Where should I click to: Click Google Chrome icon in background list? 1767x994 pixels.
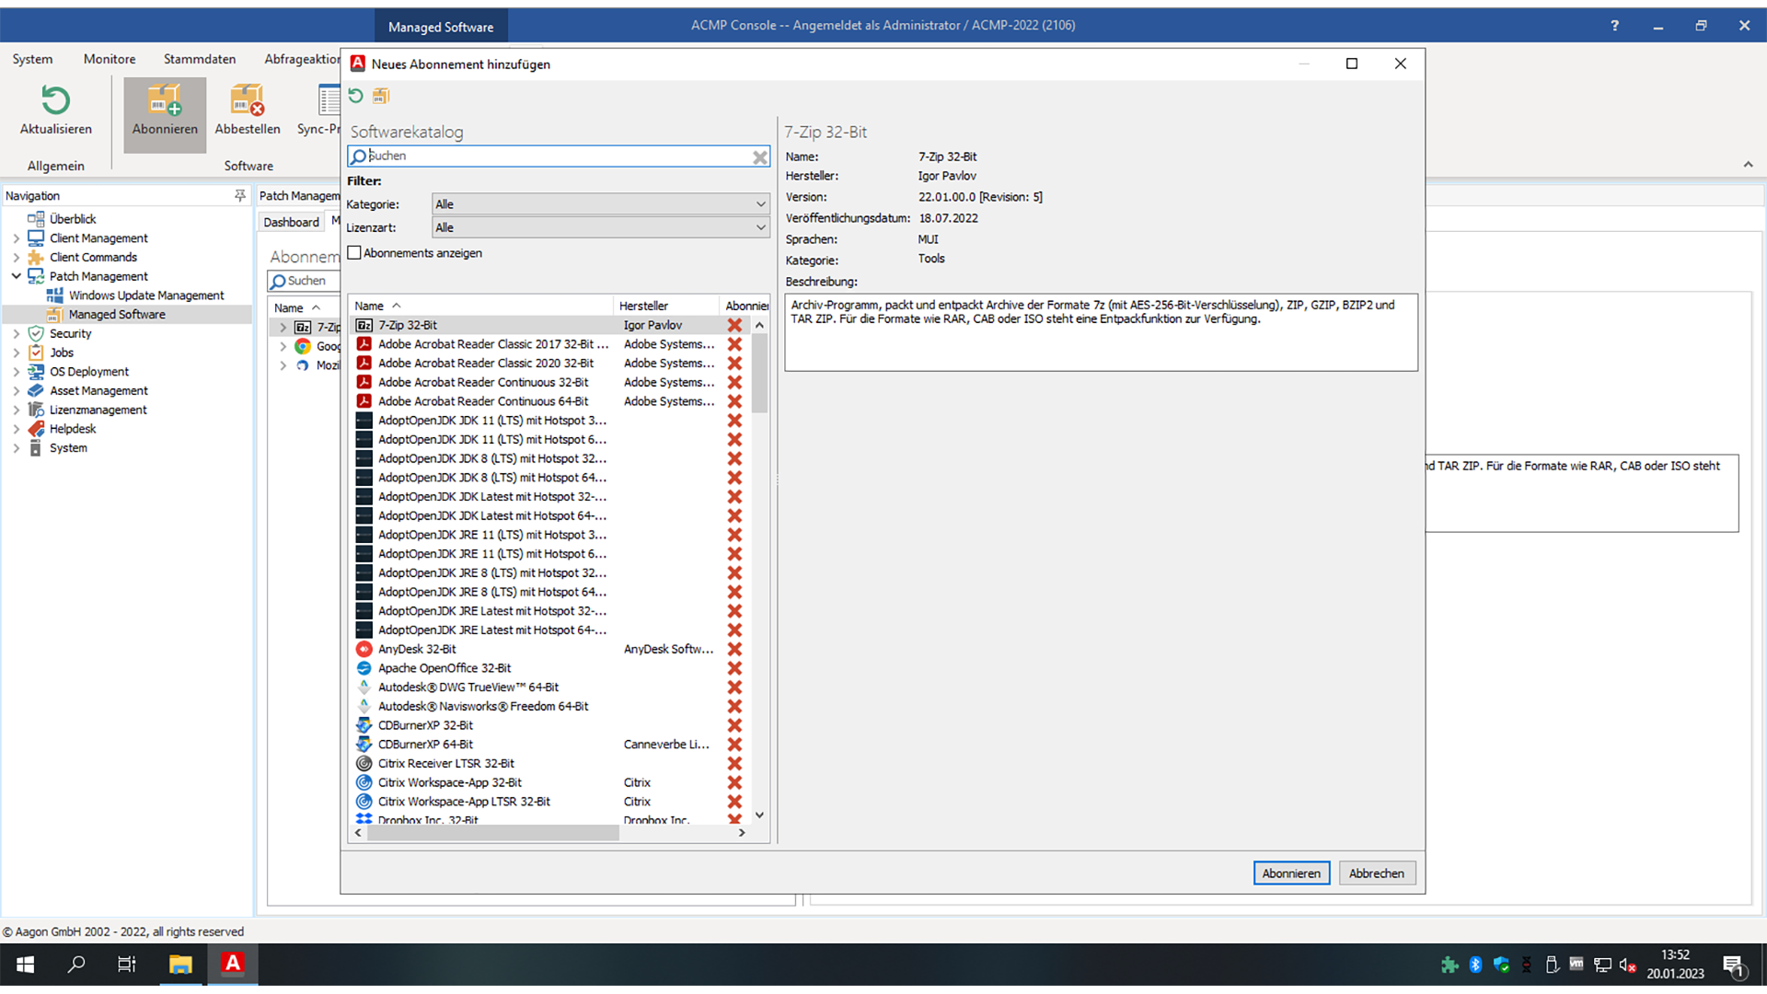(x=303, y=346)
